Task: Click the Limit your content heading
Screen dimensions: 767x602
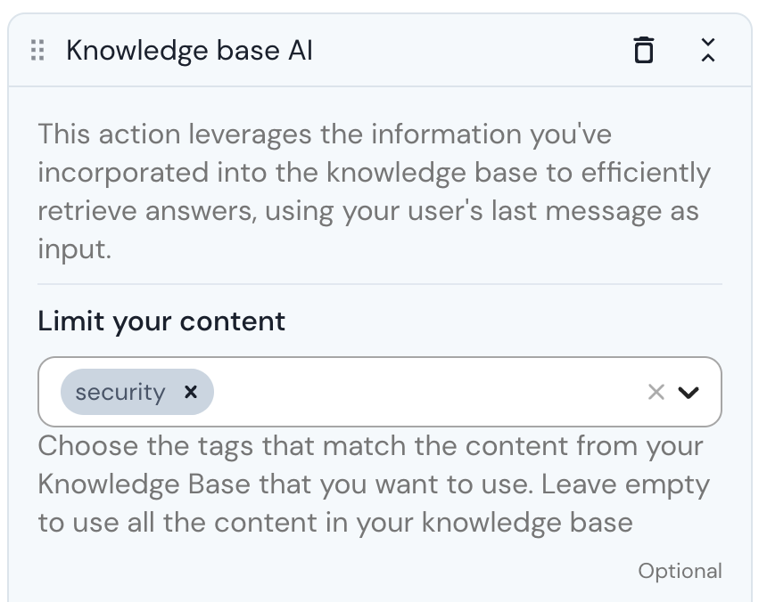Action: click(161, 321)
